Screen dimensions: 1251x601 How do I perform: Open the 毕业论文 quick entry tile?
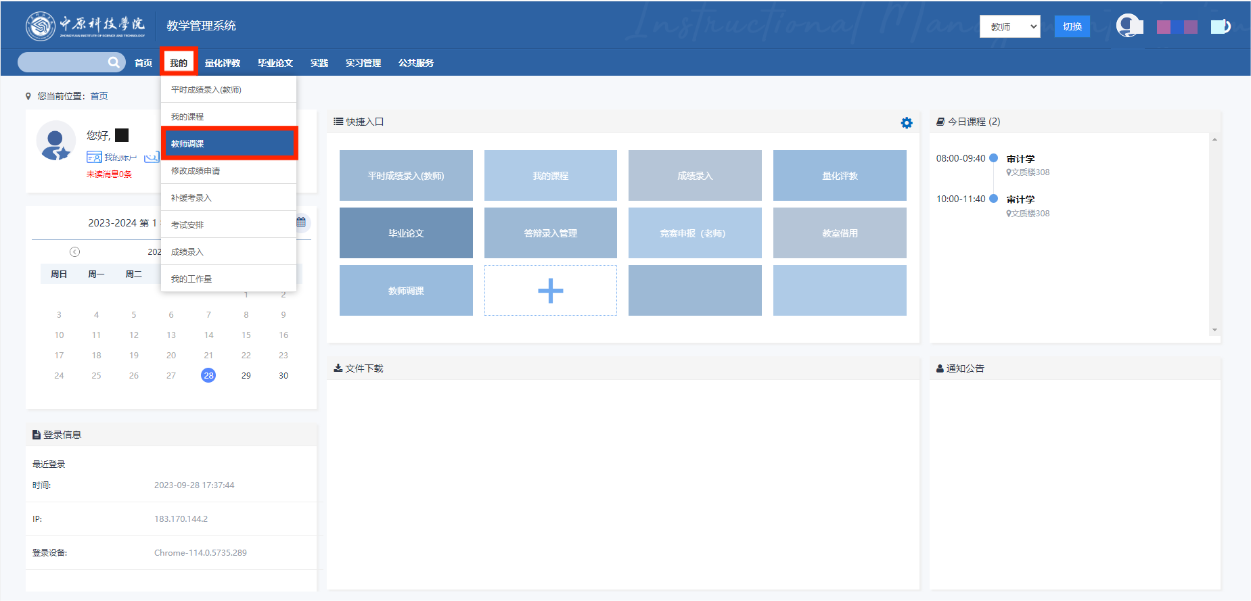click(x=406, y=233)
